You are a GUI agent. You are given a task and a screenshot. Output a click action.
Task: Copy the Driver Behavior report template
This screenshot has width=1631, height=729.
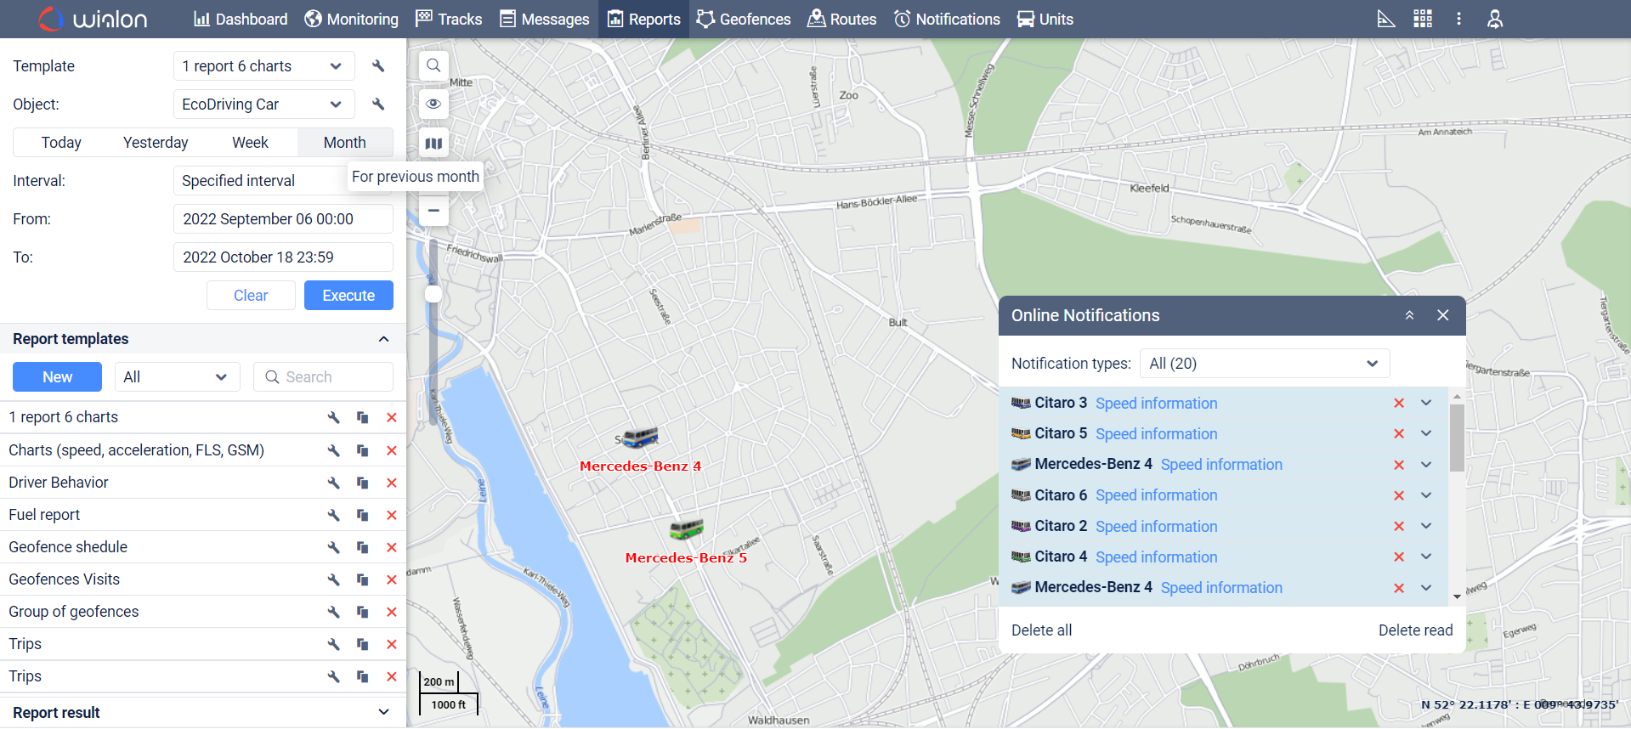coord(363,483)
